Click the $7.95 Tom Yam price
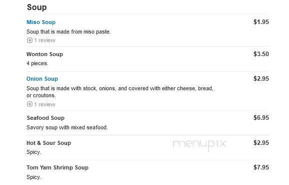This screenshot has height=185, width=289. [x=261, y=167]
